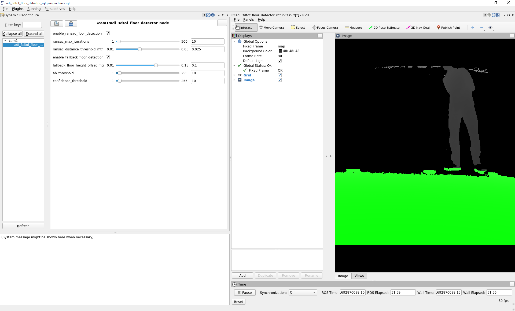Select the Publish Point tool
This screenshot has height=311, width=515.
click(448, 28)
